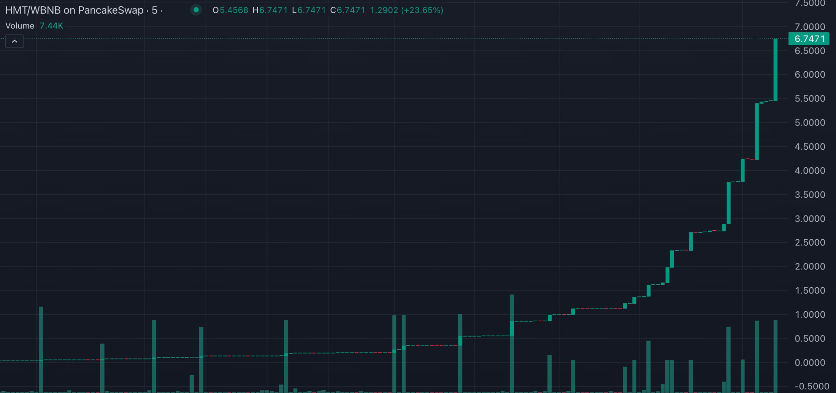This screenshot has height=393, width=836.
Task: Click the Volume indicator label
Action: coord(20,26)
